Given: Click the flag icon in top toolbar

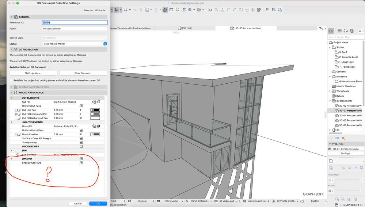Looking at the screenshot, I should coord(267,10).
